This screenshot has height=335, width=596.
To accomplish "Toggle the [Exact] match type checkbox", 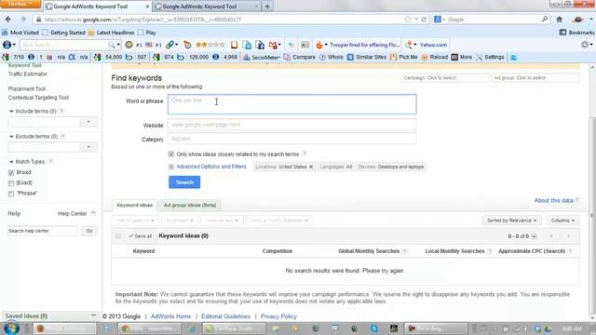I will point(11,183).
